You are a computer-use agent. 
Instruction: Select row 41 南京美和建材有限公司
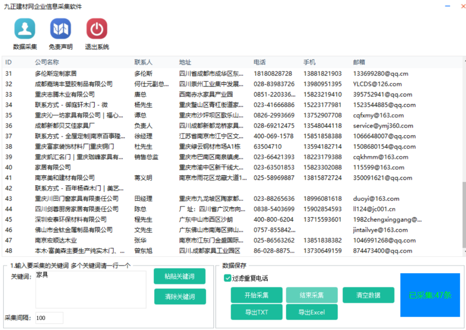[65, 178]
